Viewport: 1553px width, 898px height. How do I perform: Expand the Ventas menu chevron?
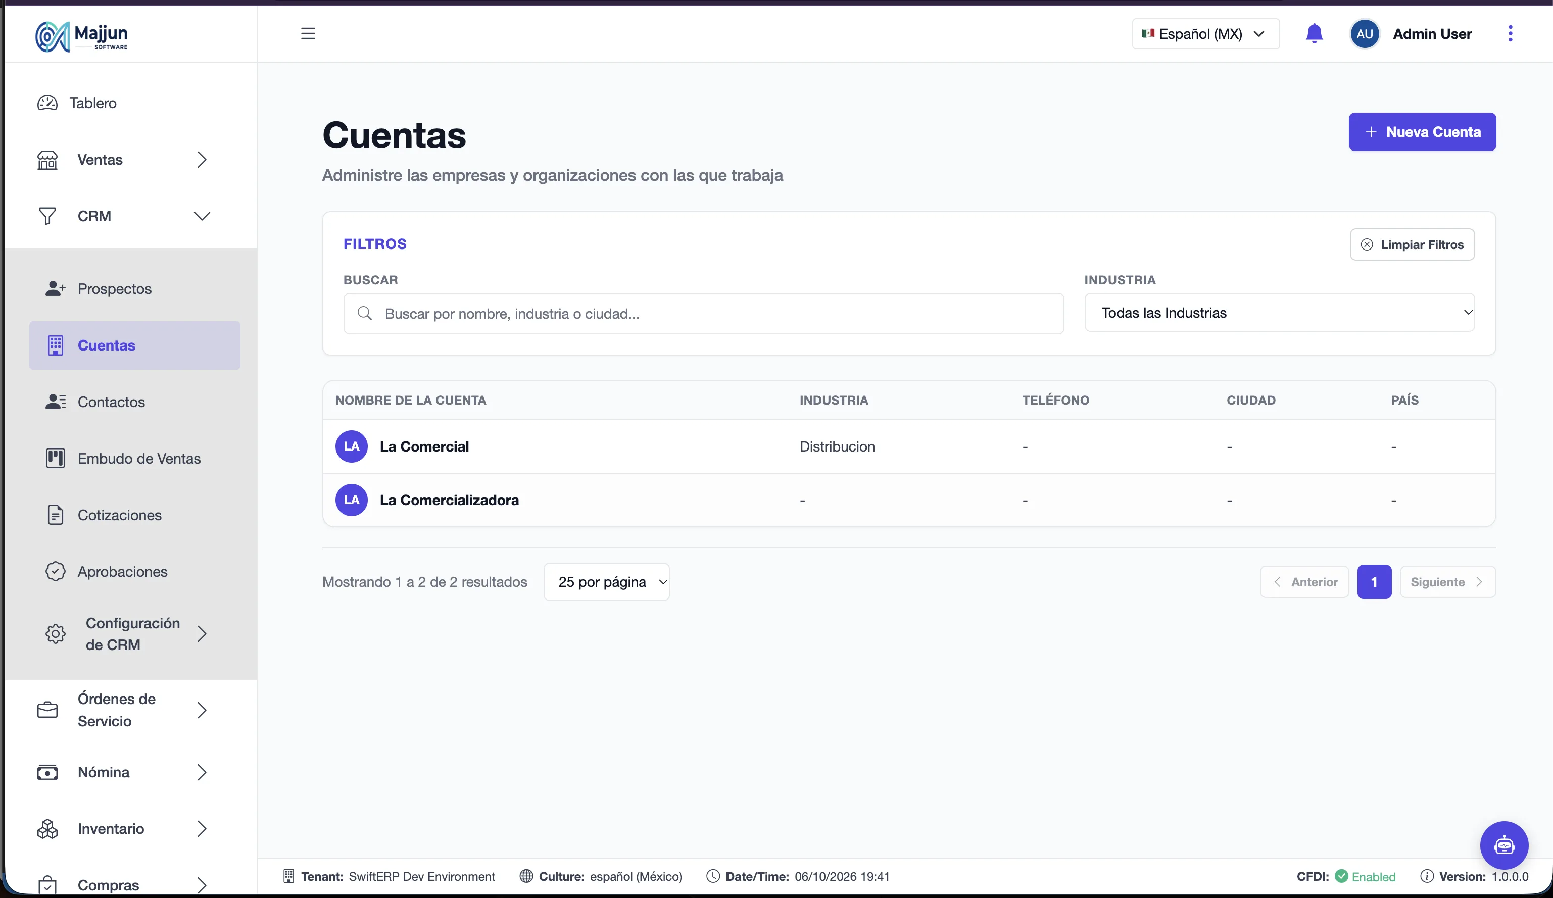202,160
